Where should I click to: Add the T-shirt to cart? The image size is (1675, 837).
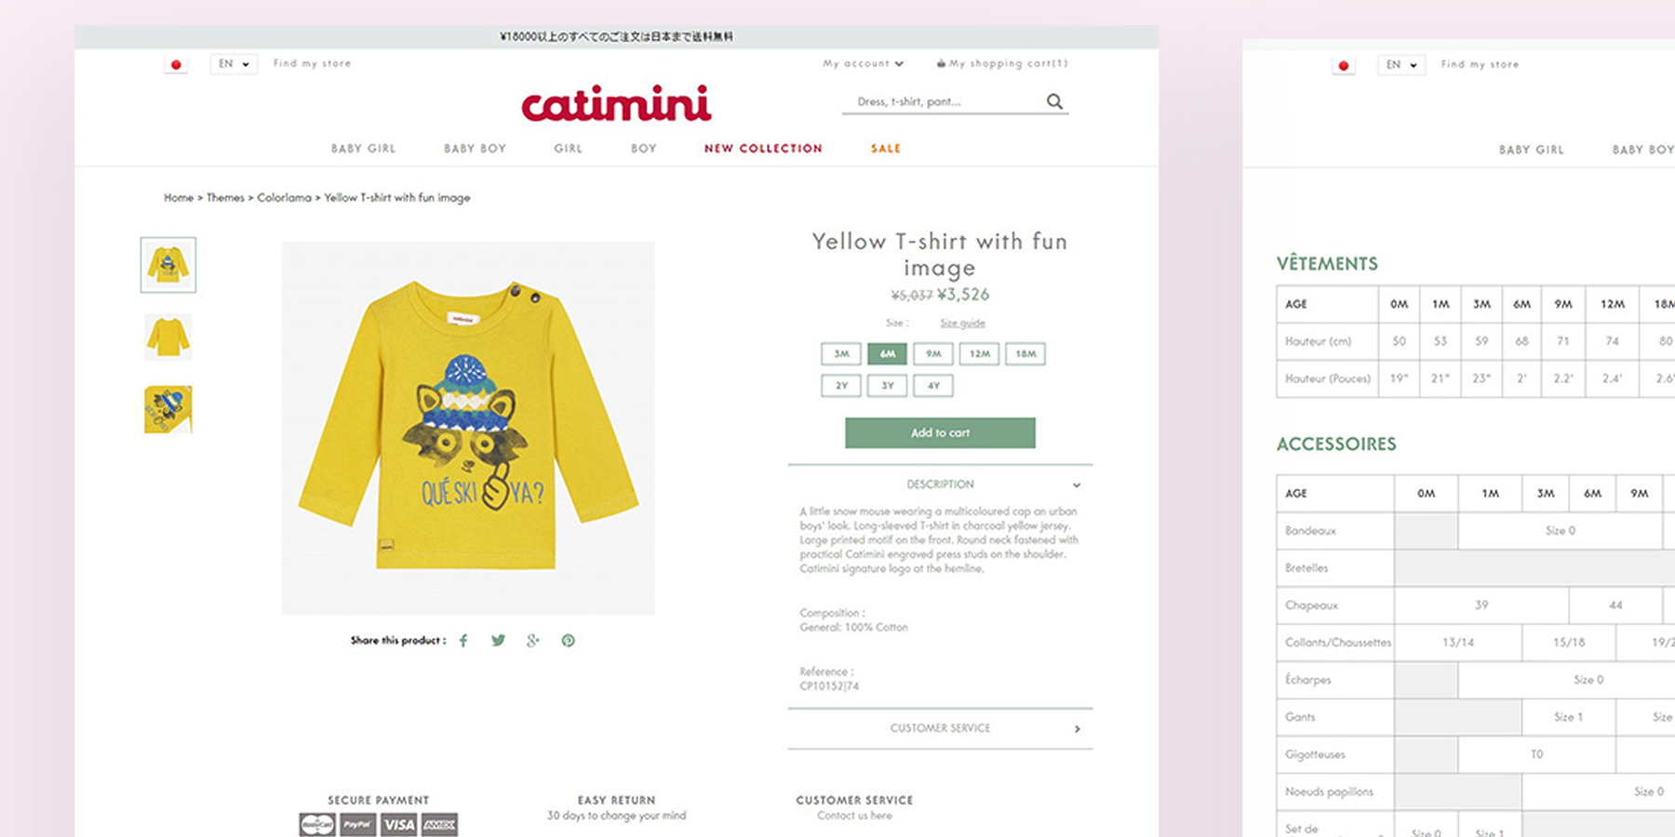(x=940, y=432)
